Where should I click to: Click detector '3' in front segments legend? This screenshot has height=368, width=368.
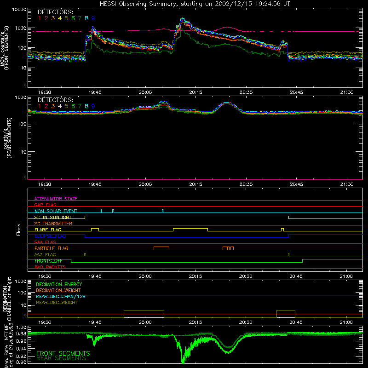pyautogui.click(x=53, y=18)
